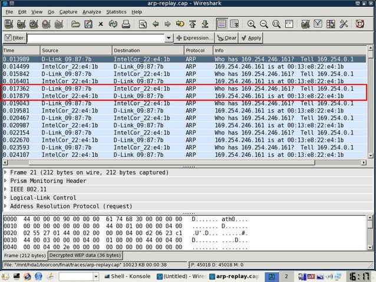Toggle packet list colorize button
376x282 pixels.
221,24
